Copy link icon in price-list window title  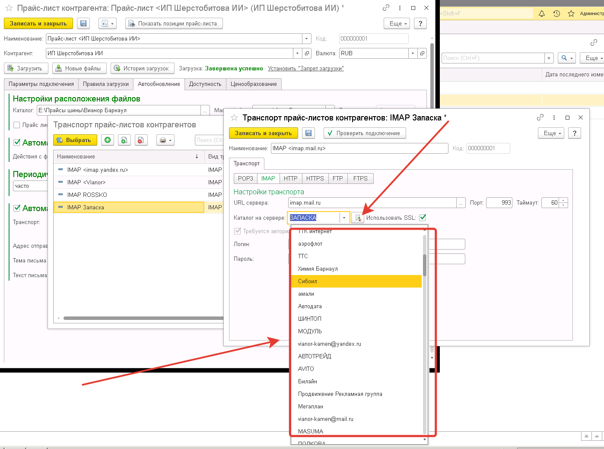click(x=386, y=8)
